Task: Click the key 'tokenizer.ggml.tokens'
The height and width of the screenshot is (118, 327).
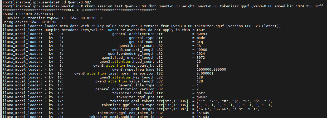Action: coord(132,101)
